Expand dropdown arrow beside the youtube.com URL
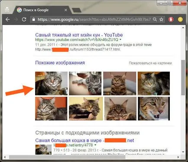188x162 pixels. point(120,39)
